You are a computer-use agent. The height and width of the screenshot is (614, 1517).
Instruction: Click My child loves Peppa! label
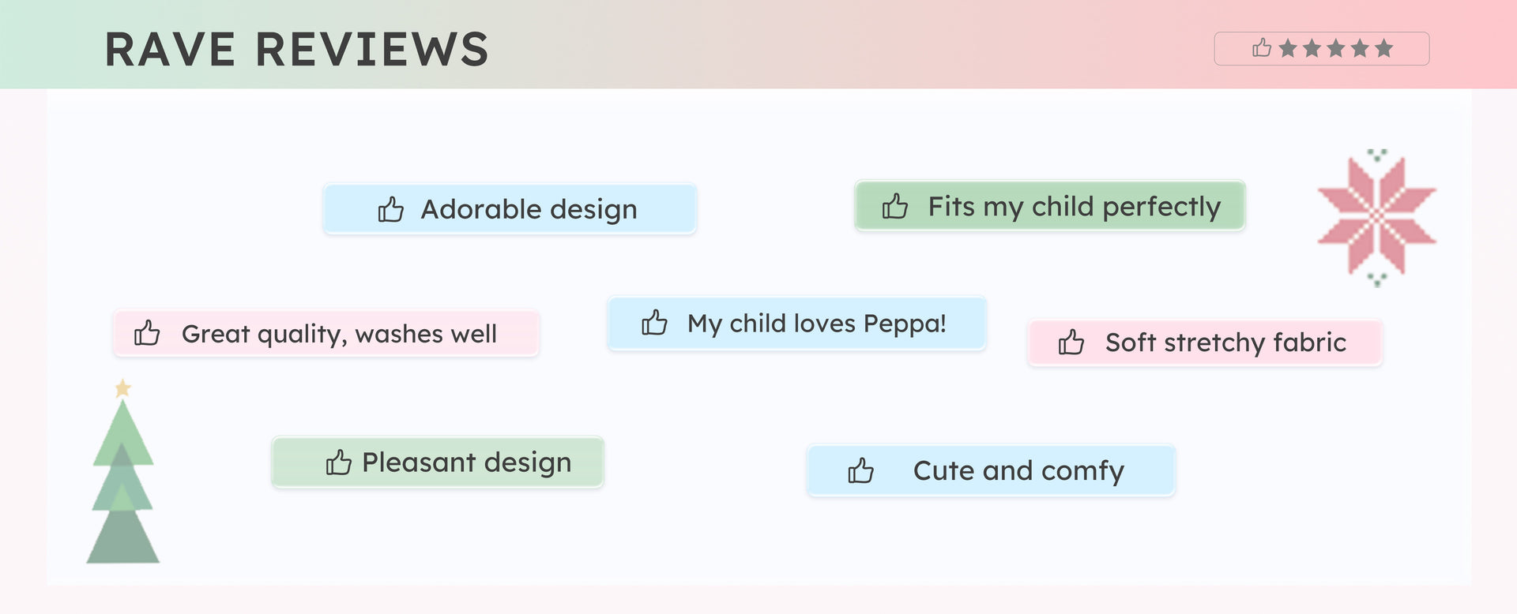click(816, 324)
